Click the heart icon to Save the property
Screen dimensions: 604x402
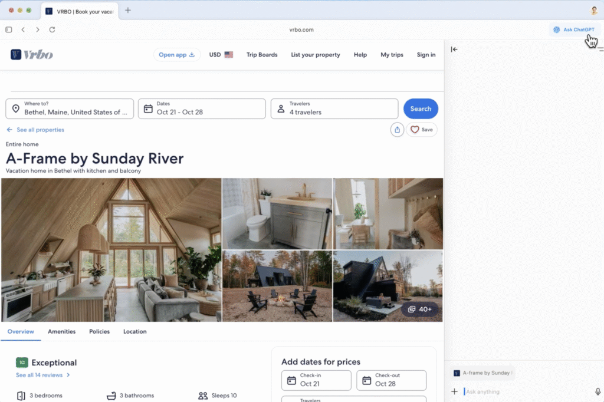click(413, 129)
